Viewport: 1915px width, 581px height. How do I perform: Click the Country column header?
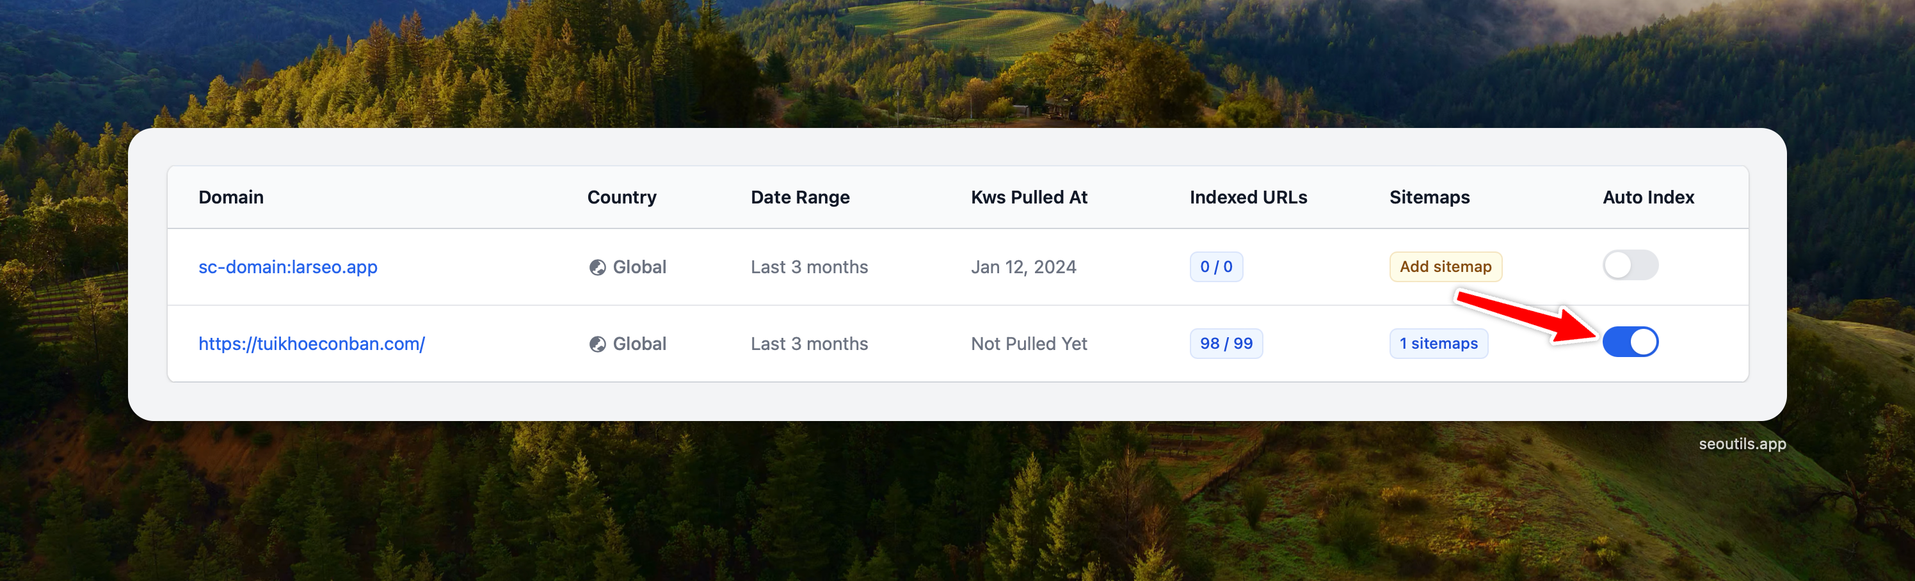621,198
